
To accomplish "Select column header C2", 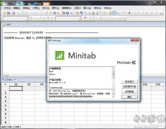I will coord(29,84).
